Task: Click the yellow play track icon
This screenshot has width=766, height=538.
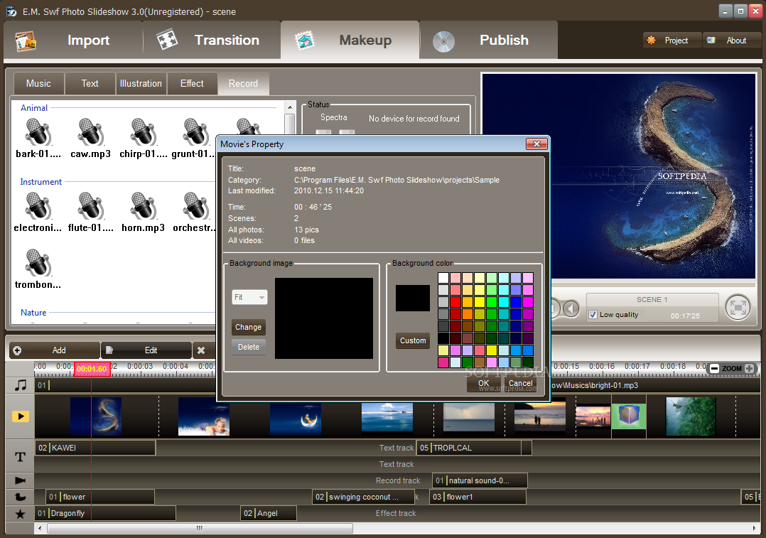Action: (x=21, y=416)
